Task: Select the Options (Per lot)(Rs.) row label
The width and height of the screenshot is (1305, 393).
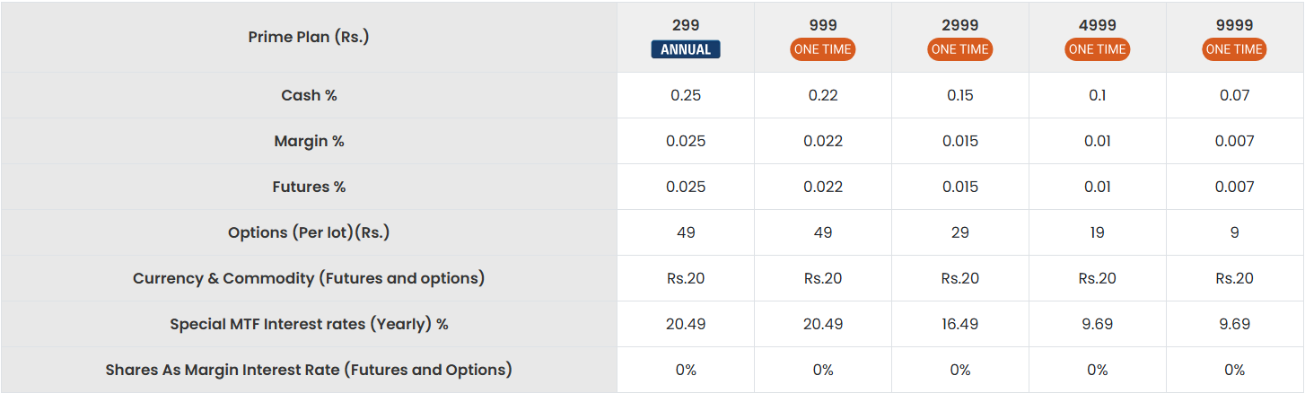Action: tap(309, 232)
